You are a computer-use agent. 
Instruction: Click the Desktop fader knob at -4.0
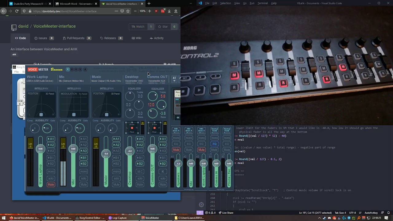130,151
